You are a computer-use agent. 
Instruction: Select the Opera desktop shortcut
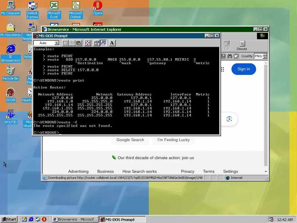[x=97, y=8]
